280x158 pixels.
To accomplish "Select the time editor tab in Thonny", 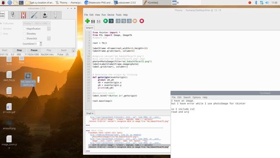I will pos(89,28).
